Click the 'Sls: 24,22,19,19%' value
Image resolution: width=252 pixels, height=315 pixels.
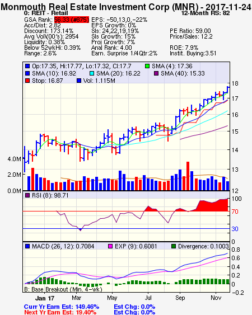(115, 31)
